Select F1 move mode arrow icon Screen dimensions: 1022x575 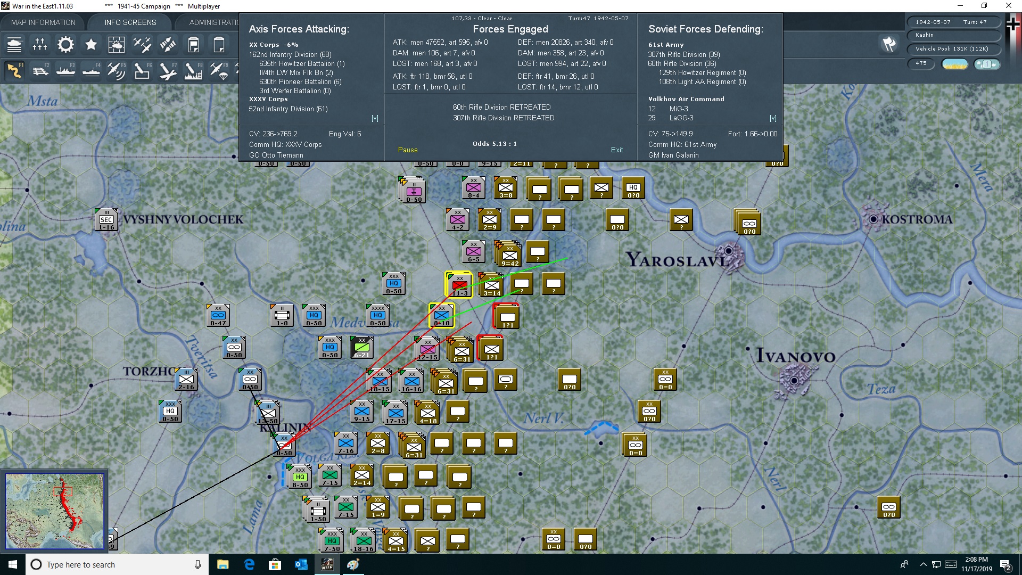coord(14,71)
